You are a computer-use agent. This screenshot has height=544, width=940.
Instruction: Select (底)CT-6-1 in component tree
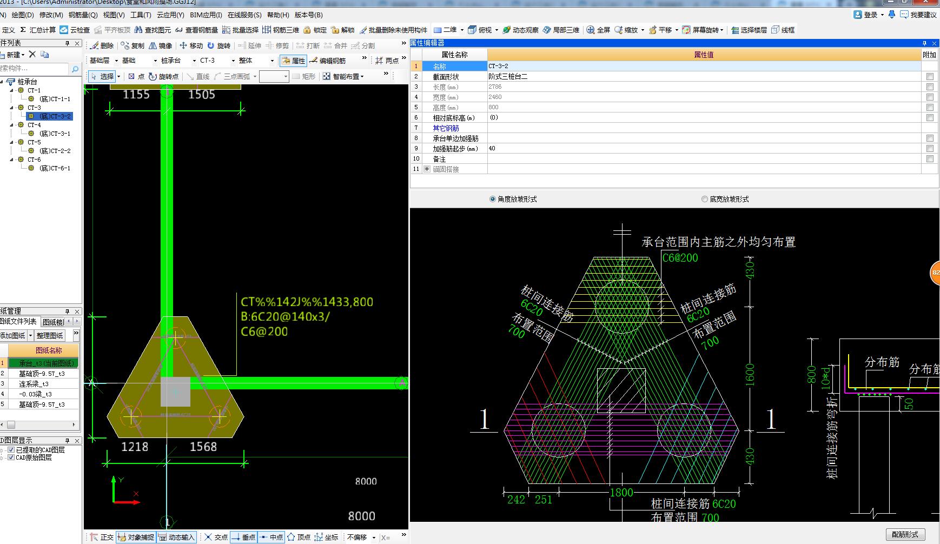coord(55,168)
